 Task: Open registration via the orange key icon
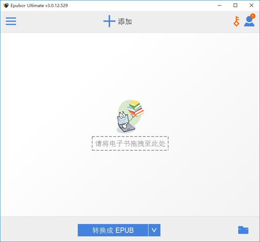pos(236,21)
